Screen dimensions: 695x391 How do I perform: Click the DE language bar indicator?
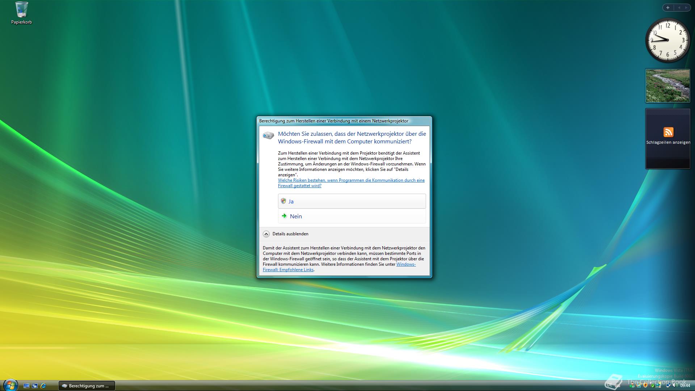[610, 385]
